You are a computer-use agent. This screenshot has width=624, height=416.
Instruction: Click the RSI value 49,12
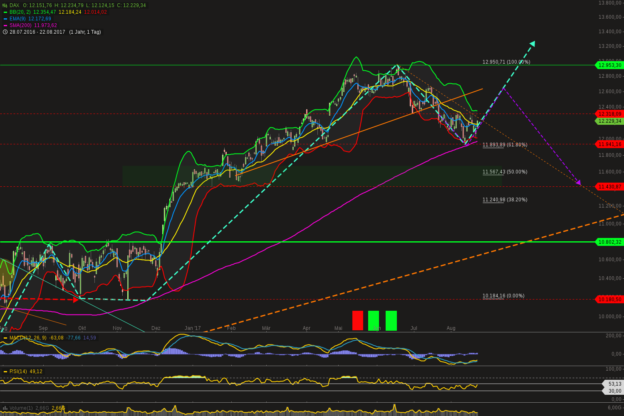(36, 371)
